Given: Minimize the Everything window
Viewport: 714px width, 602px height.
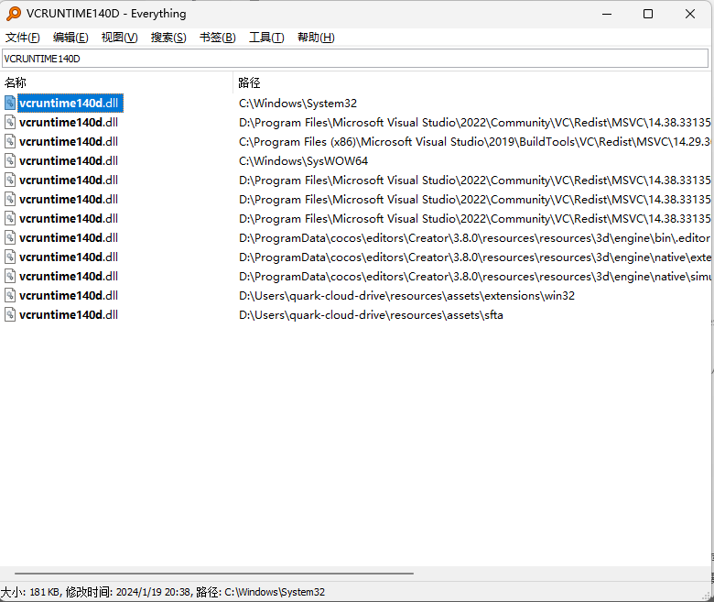Looking at the screenshot, I should pyautogui.click(x=607, y=14).
